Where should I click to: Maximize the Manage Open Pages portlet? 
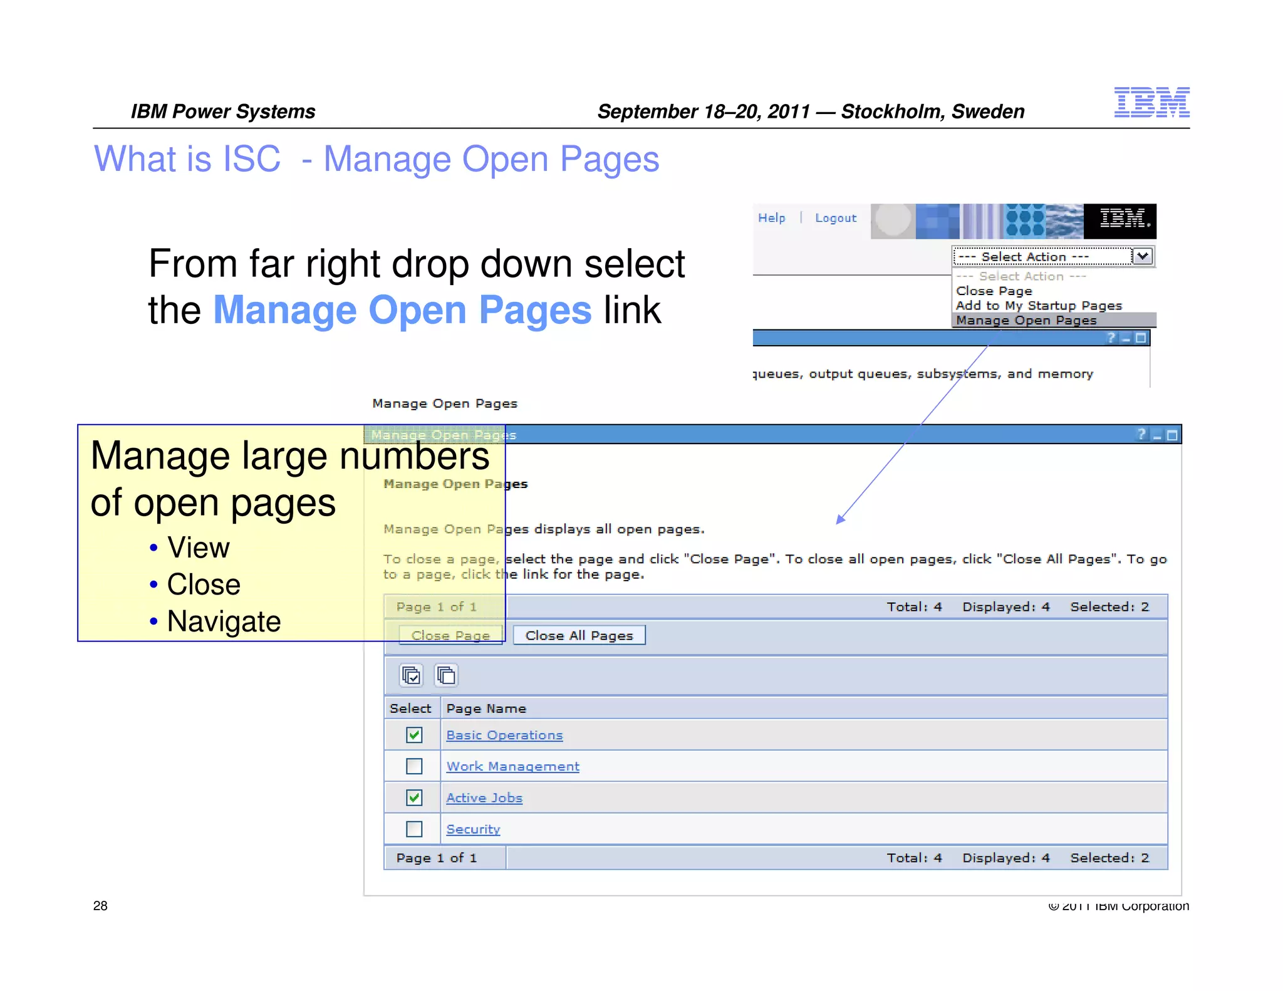[1173, 435]
